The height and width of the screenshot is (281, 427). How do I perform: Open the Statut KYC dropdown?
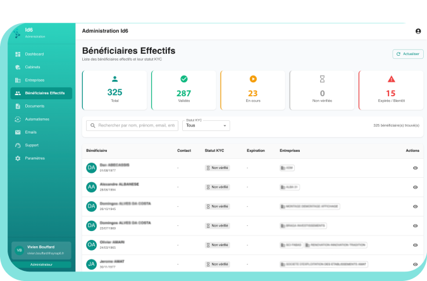[206, 125]
